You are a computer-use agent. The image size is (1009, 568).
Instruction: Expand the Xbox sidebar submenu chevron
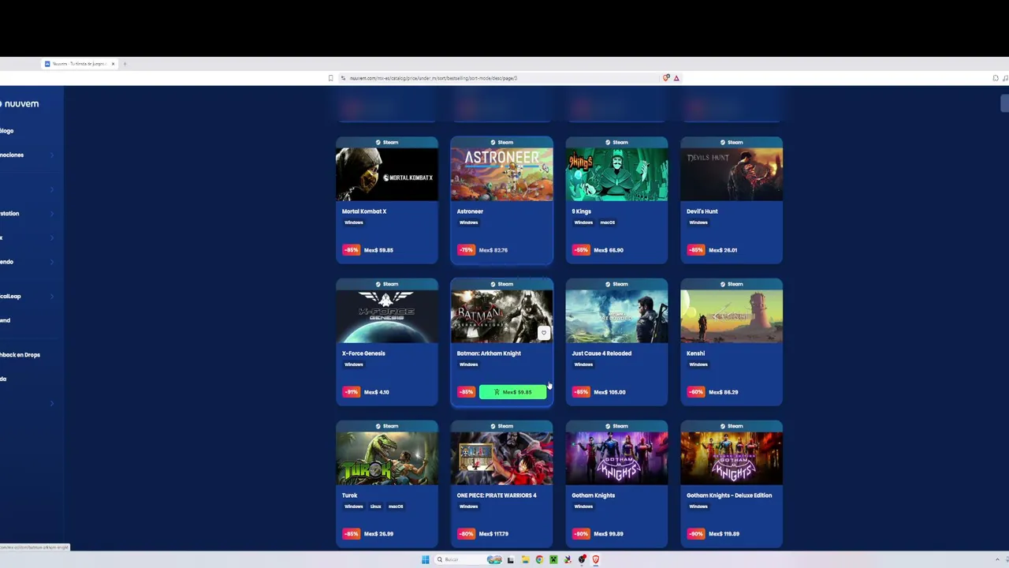(52, 237)
